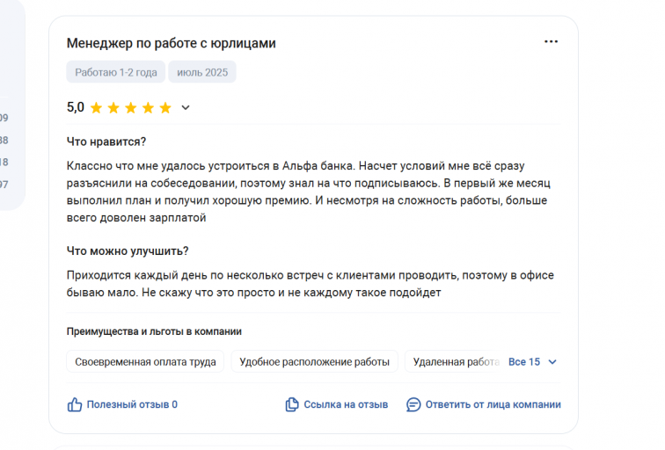The width and height of the screenshot is (665, 450).
Task: Click 'Ответить от лица компании' link
Action: (x=493, y=404)
